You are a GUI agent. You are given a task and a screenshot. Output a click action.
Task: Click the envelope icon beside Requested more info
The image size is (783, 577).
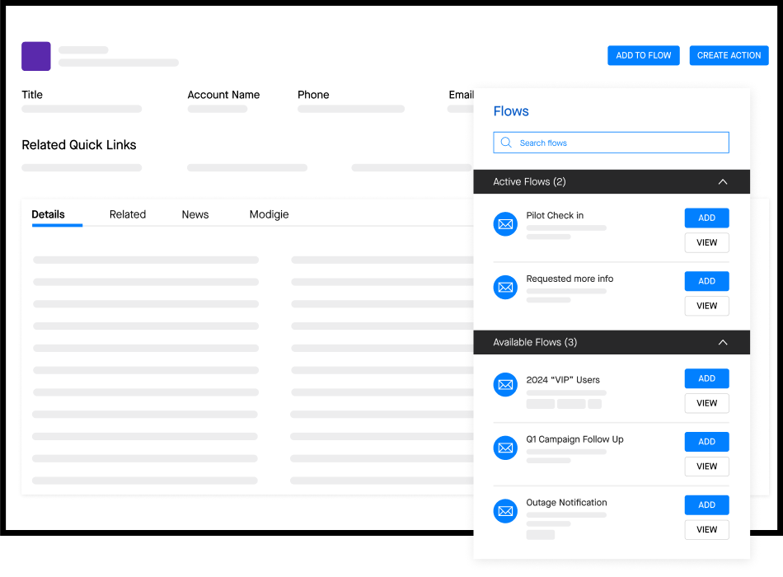[505, 287]
